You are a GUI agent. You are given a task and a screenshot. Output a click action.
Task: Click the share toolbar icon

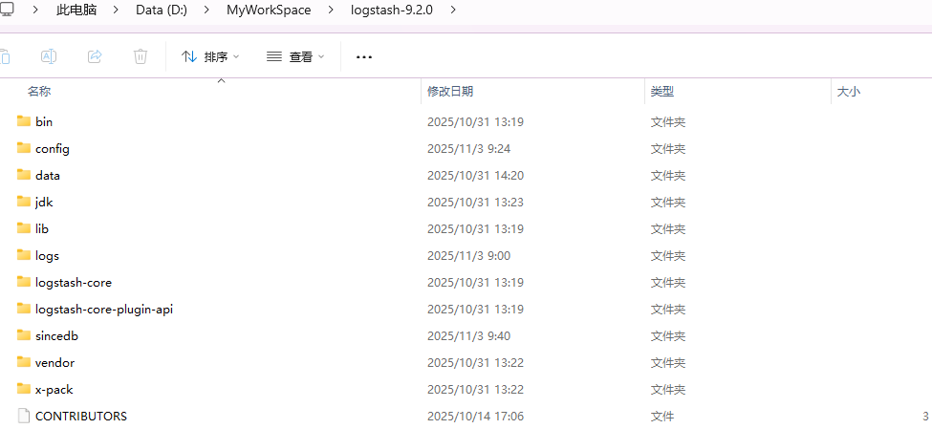pyautogui.click(x=95, y=56)
